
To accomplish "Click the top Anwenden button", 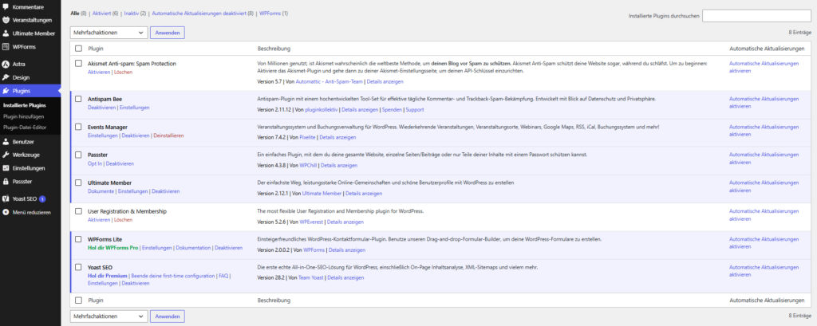I will 168,33.
